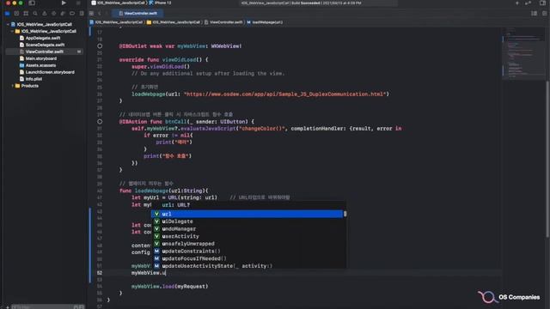Screen dimensions: 550x309
Task: Click the myWebView.load(myRequest) line
Action: coord(170,286)
